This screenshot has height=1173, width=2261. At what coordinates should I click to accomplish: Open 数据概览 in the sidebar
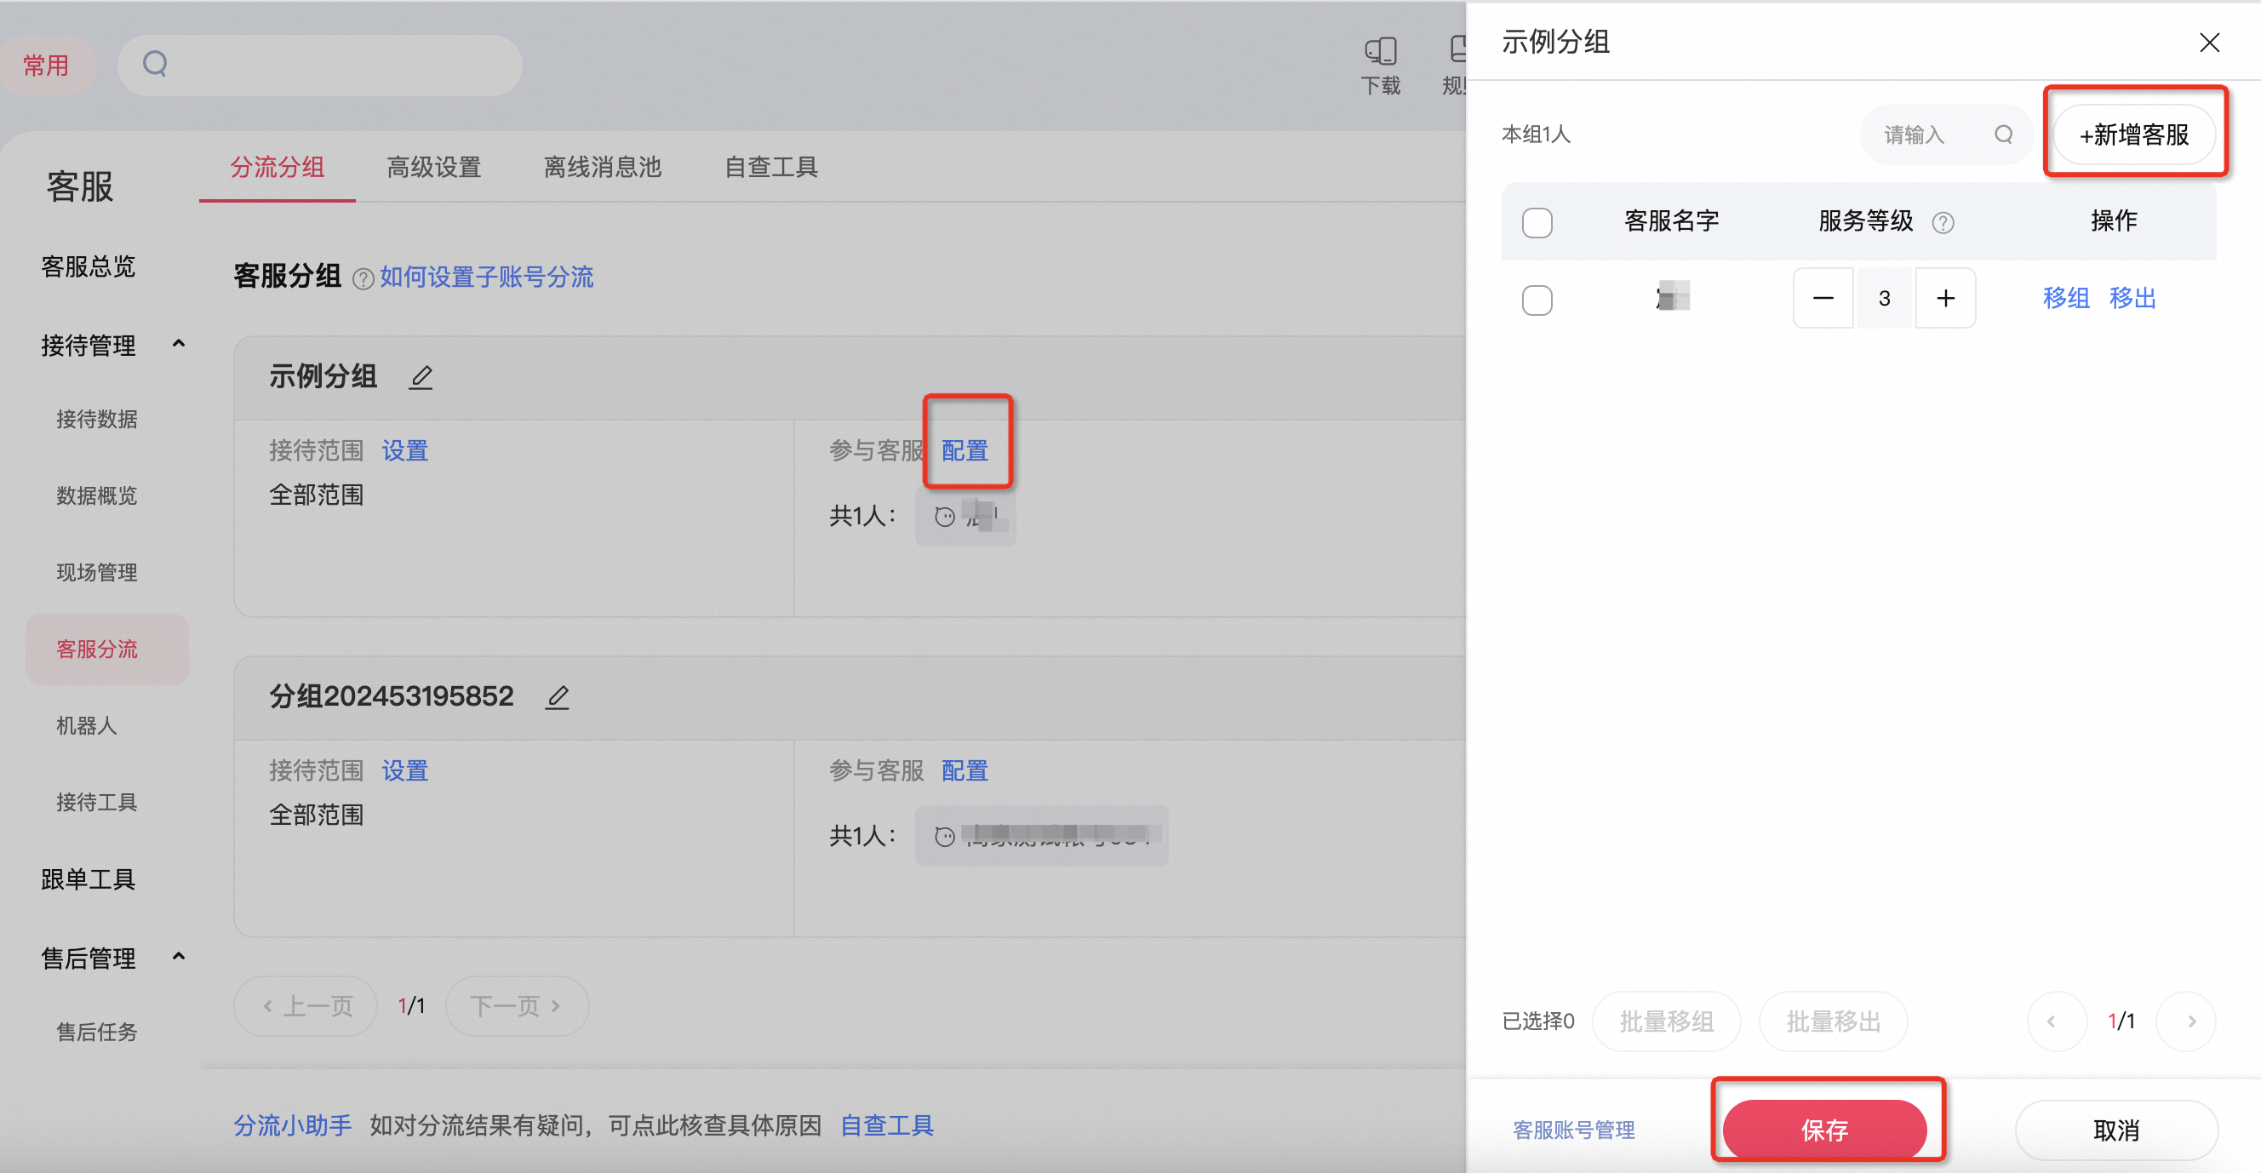96,496
